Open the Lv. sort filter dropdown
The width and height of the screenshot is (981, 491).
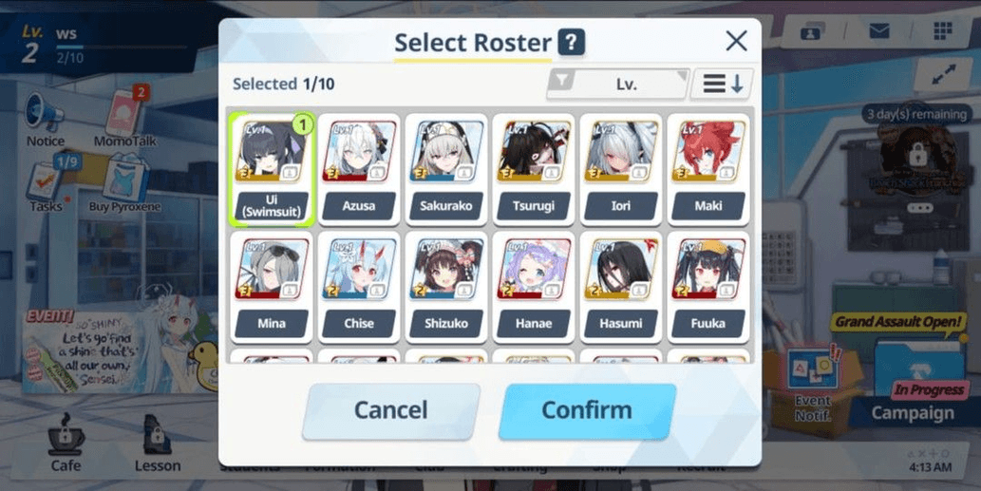tap(618, 84)
